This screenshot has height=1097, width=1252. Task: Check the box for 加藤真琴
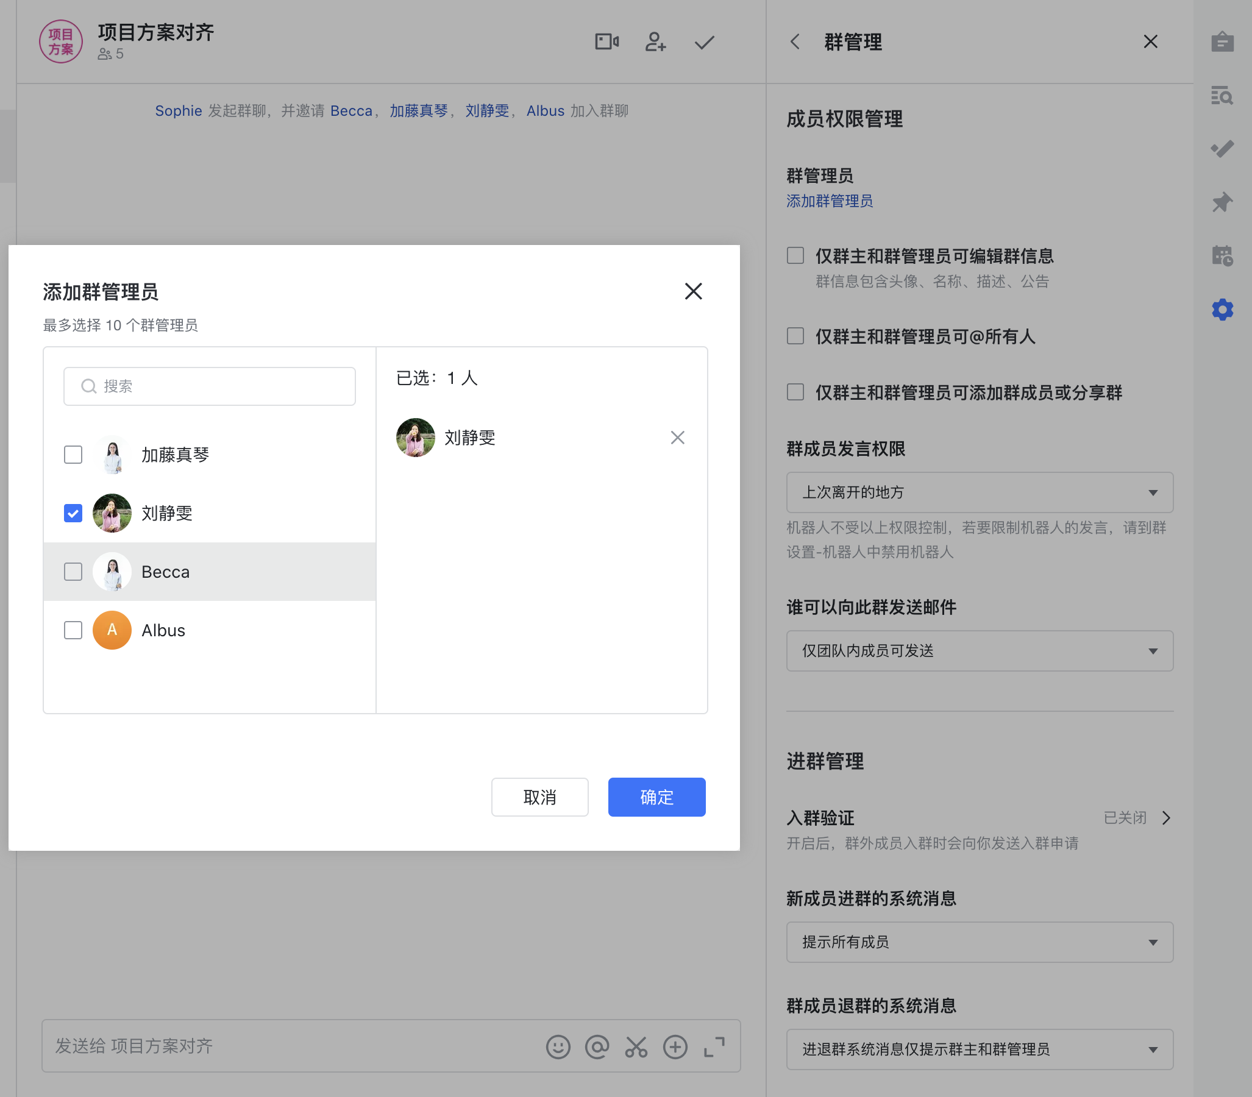pyautogui.click(x=74, y=455)
